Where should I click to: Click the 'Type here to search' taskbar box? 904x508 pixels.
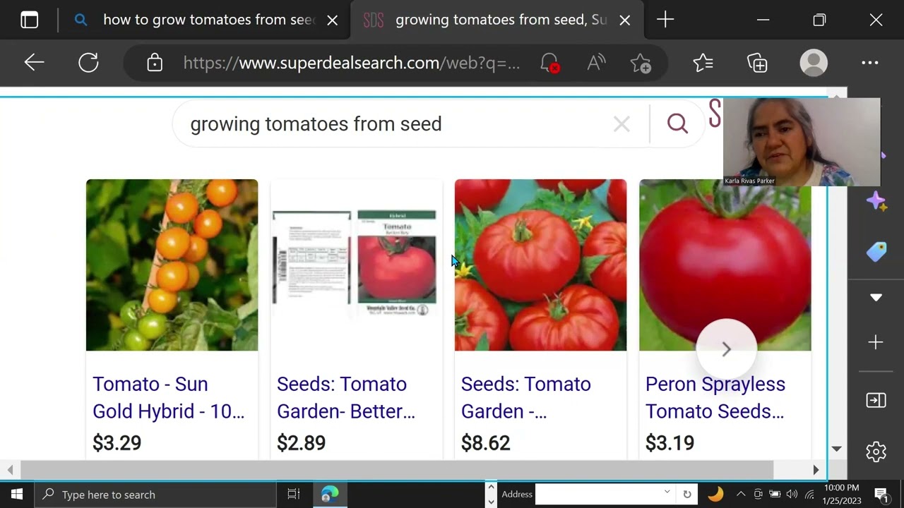coord(155,495)
